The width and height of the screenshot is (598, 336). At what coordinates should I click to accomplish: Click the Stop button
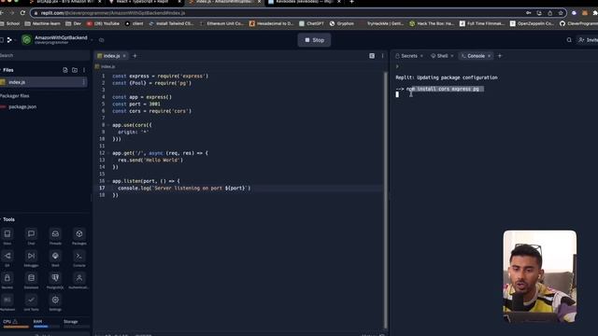point(314,40)
